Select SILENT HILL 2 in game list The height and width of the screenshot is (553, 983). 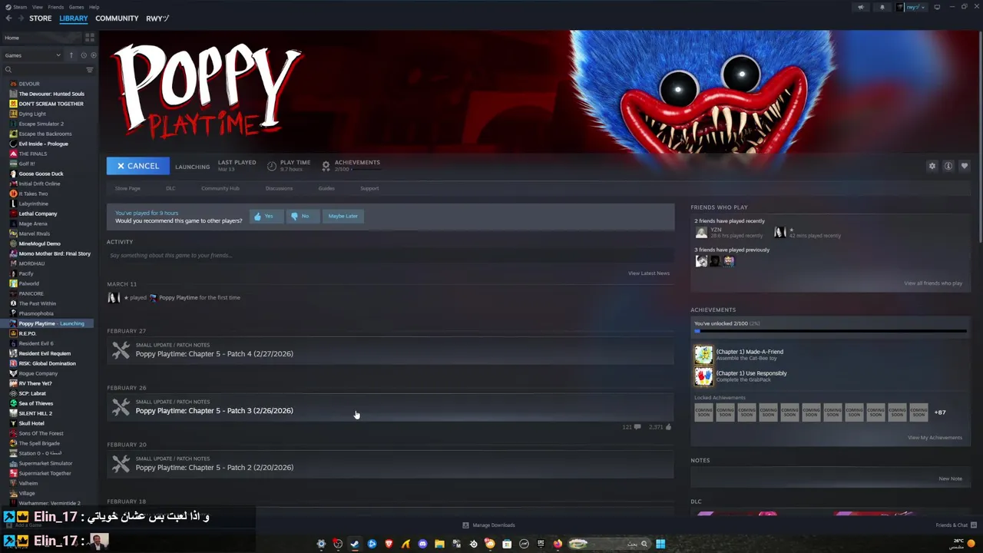(35, 413)
